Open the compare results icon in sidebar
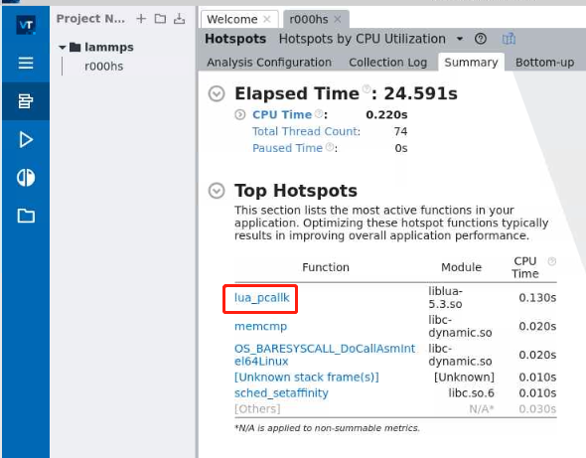This screenshot has height=458, width=586. pyautogui.click(x=26, y=177)
